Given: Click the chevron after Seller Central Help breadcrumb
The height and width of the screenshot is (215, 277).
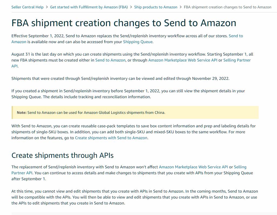Looking at the screenshot, I should tap(47, 7).
